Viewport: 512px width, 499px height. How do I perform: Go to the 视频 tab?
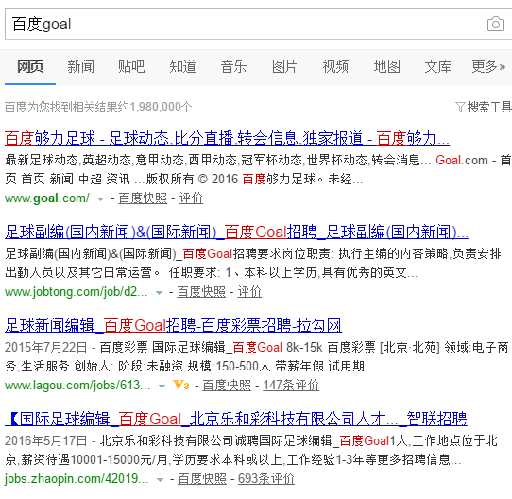(335, 67)
